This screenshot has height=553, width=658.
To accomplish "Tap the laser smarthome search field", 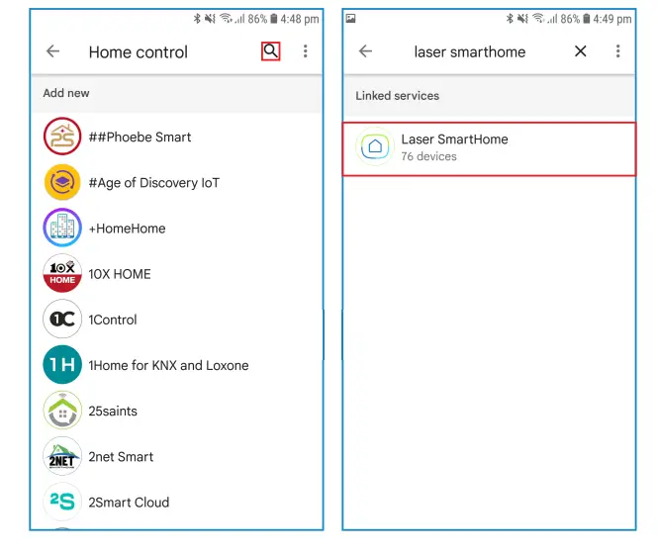I will point(470,52).
